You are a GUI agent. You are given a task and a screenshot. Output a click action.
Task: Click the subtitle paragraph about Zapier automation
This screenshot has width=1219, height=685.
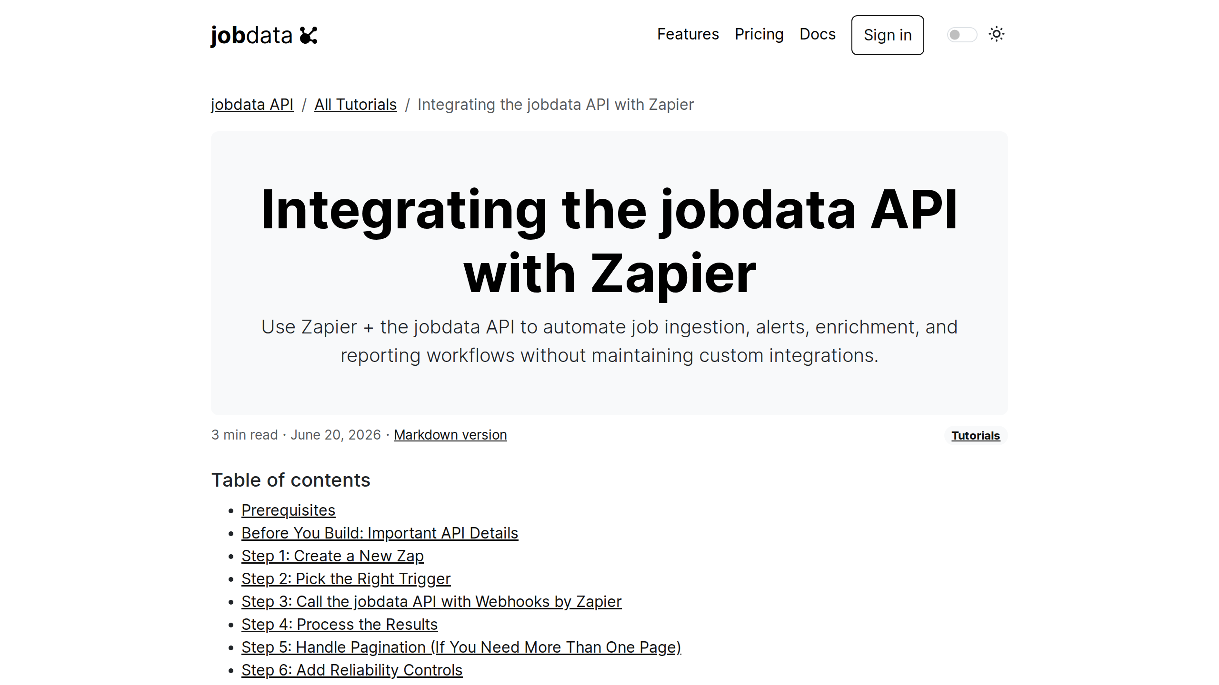609,341
